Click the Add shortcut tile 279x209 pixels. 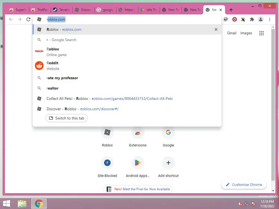tap(168, 167)
